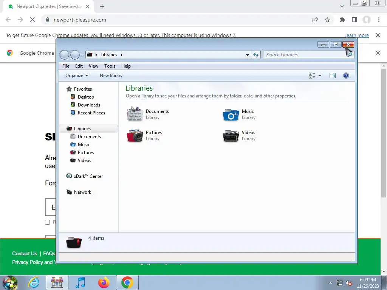
Task: Open Chrome Extensions puzzle icon
Action: [342, 20]
